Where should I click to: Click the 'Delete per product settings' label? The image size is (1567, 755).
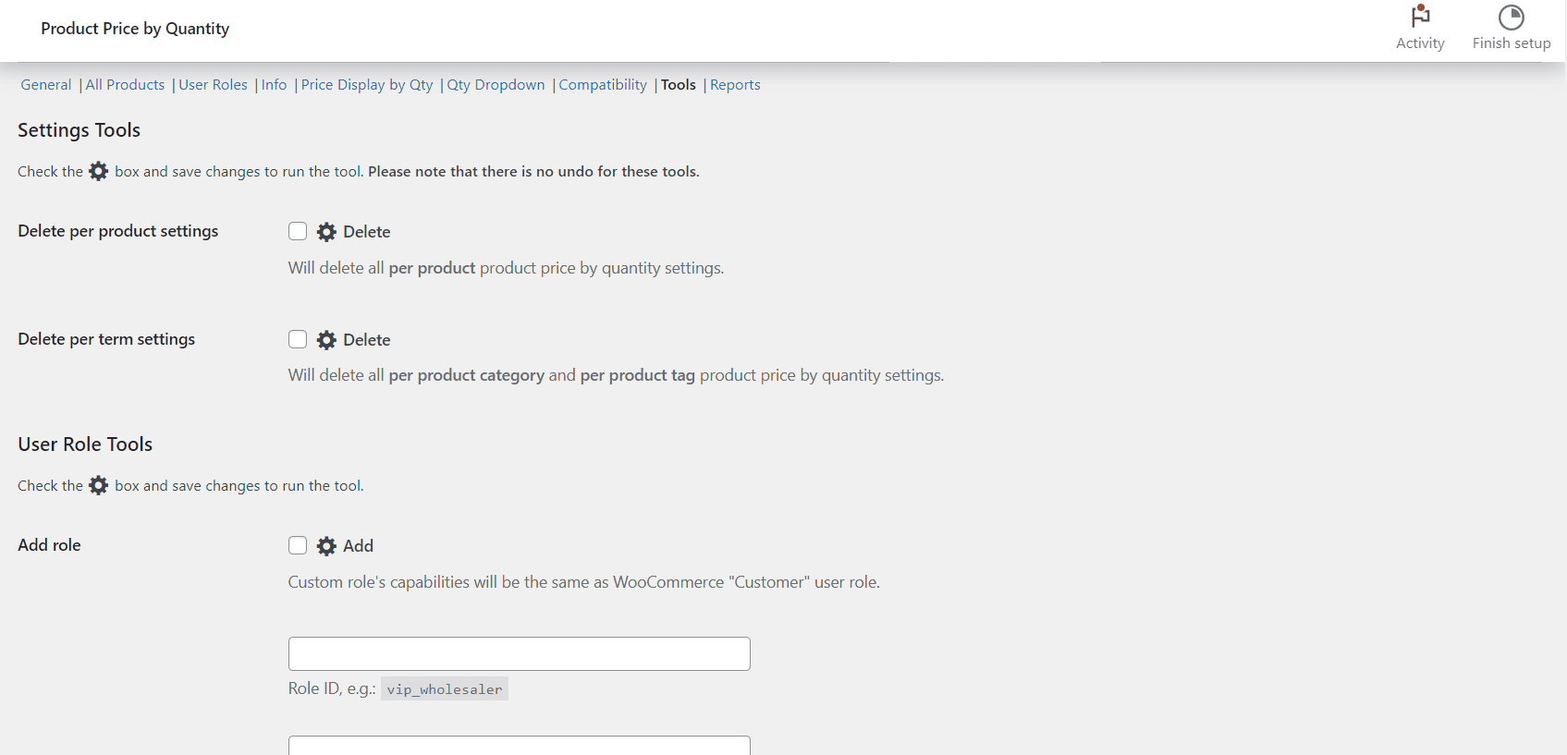tap(118, 231)
